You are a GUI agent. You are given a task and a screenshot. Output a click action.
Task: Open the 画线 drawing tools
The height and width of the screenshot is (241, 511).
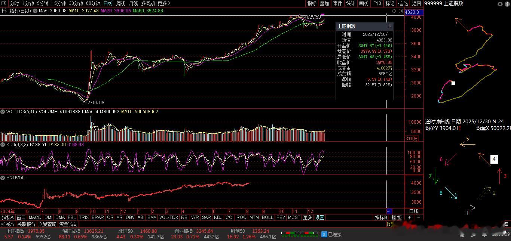(x=364, y=3)
